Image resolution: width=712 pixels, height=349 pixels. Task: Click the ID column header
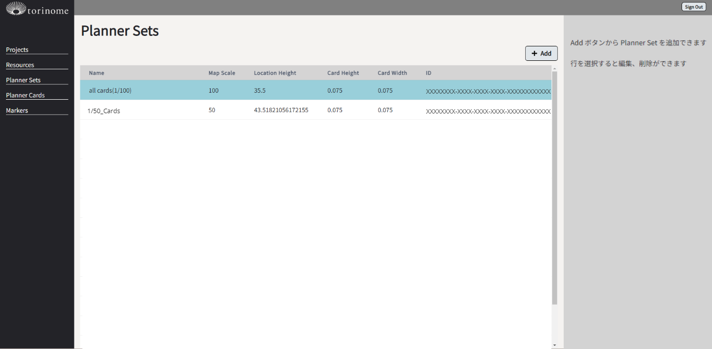pos(428,73)
